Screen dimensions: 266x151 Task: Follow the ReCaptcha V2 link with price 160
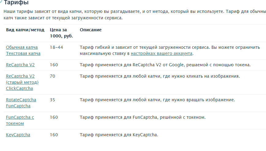pos(21,65)
